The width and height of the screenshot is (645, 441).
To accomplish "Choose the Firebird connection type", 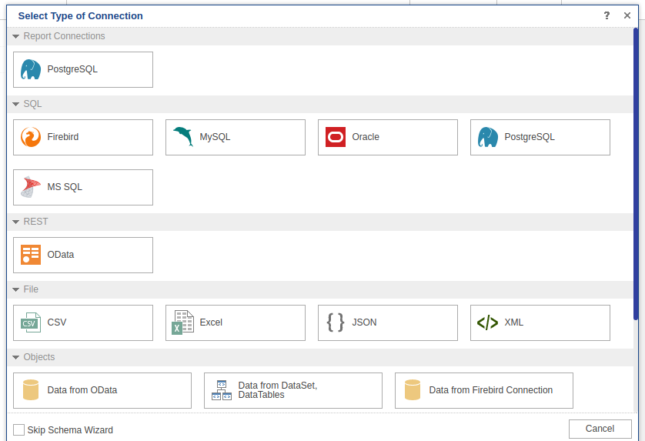I will coord(83,138).
